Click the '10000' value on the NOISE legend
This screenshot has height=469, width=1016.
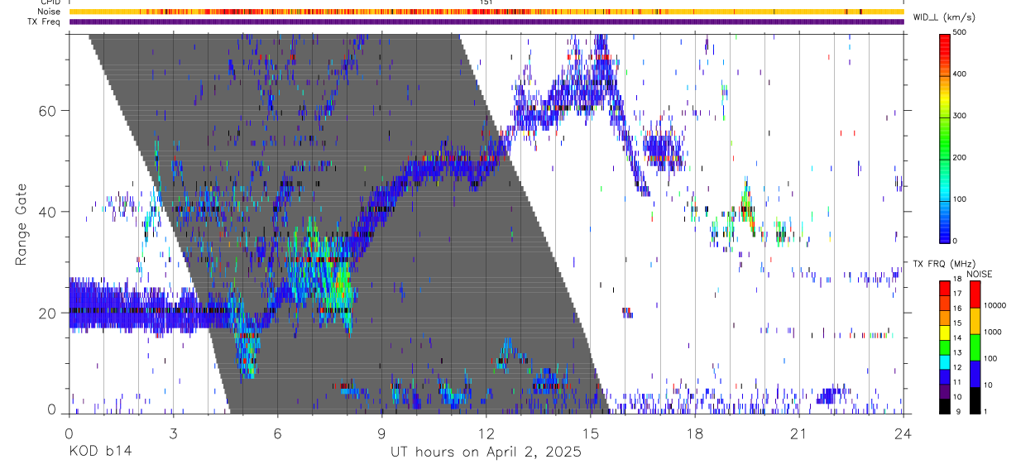coord(994,305)
